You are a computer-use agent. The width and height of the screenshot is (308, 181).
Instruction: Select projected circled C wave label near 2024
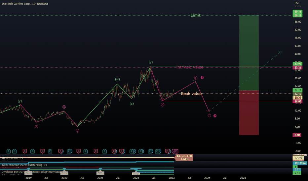pyautogui.click(x=209, y=116)
